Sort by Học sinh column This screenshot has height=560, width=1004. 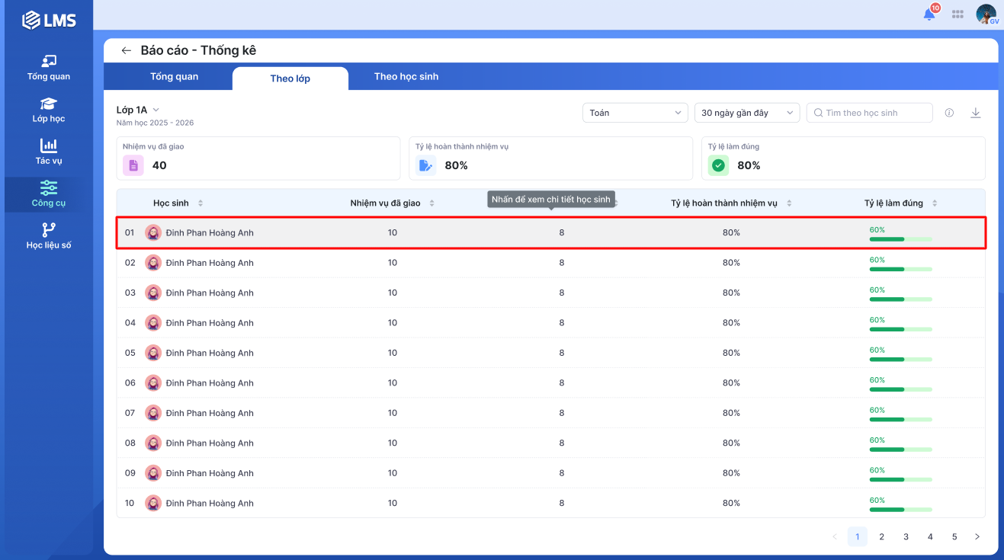[x=200, y=203]
